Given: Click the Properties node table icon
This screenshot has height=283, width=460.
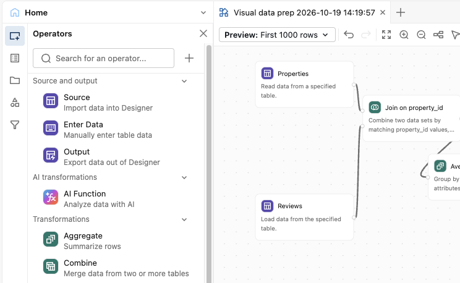Looking at the screenshot, I should [x=267, y=74].
